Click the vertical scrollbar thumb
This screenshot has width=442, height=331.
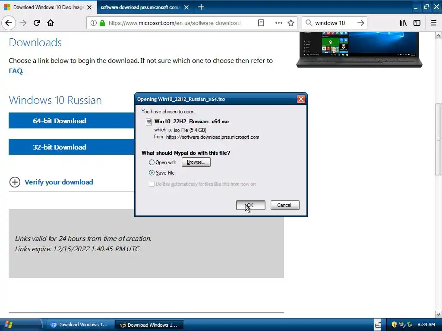tap(438, 139)
